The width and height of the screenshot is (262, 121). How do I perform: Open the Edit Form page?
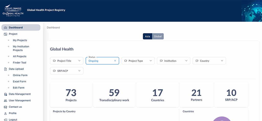coord(18,88)
